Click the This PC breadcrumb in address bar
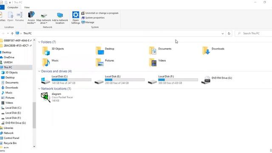 27,33
